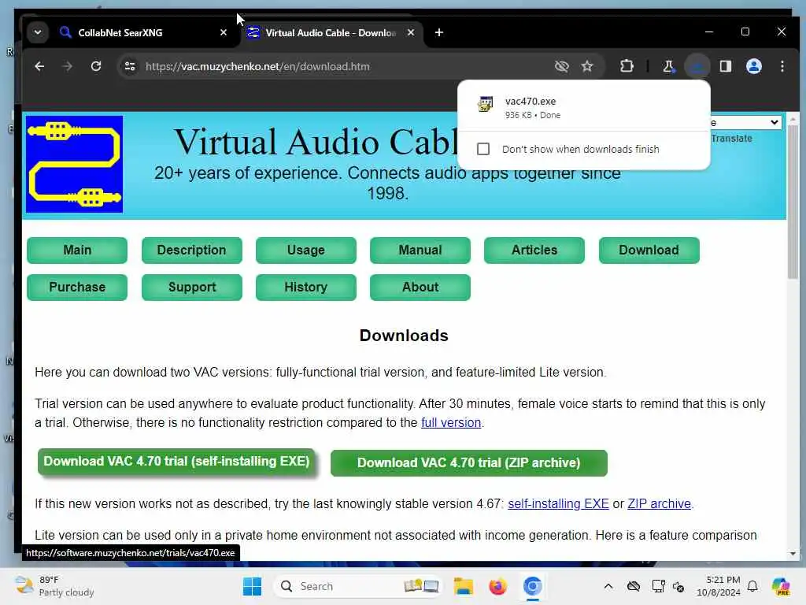Click the volume tray icon
Image resolution: width=806 pixels, height=605 pixels.
click(678, 586)
